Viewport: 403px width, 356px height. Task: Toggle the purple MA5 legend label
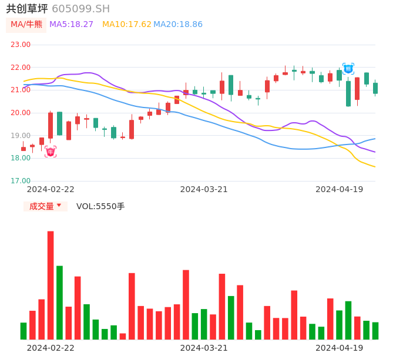[x=72, y=25]
